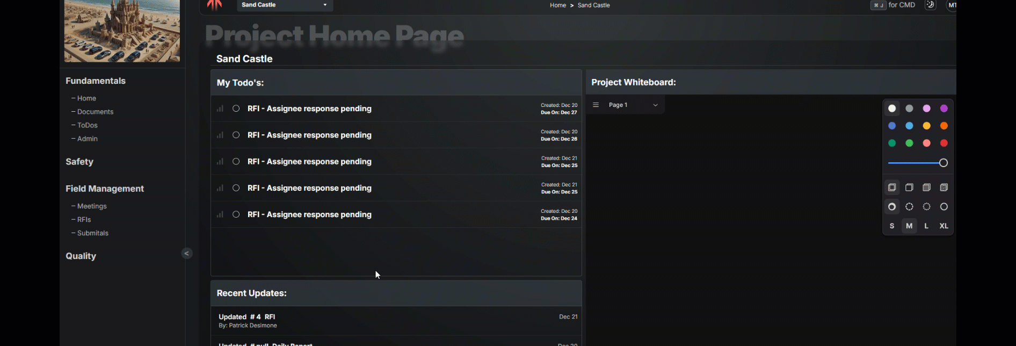Select the red color swatch
The image size is (1016, 346).
point(944,143)
